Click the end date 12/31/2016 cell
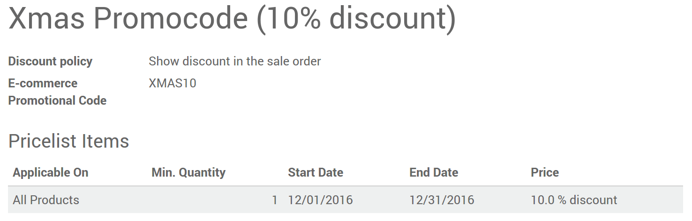The width and height of the screenshot is (692, 221). tap(442, 200)
